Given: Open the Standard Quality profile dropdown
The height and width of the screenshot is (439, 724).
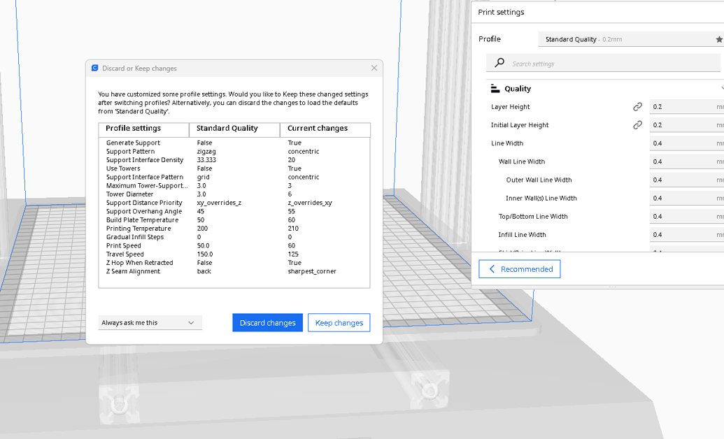Looking at the screenshot, I should pos(631,39).
